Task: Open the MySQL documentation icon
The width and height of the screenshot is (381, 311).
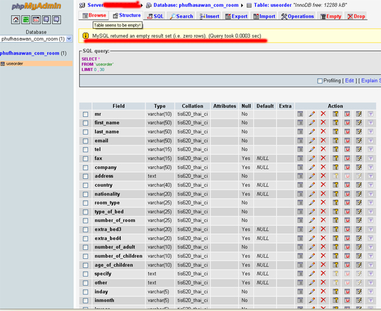Action: point(57,20)
